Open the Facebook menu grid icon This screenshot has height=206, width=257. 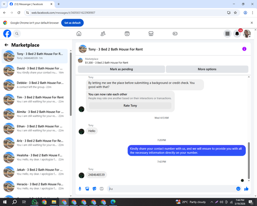(x=227, y=33)
